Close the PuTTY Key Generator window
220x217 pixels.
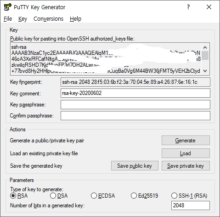(x=209, y=7)
